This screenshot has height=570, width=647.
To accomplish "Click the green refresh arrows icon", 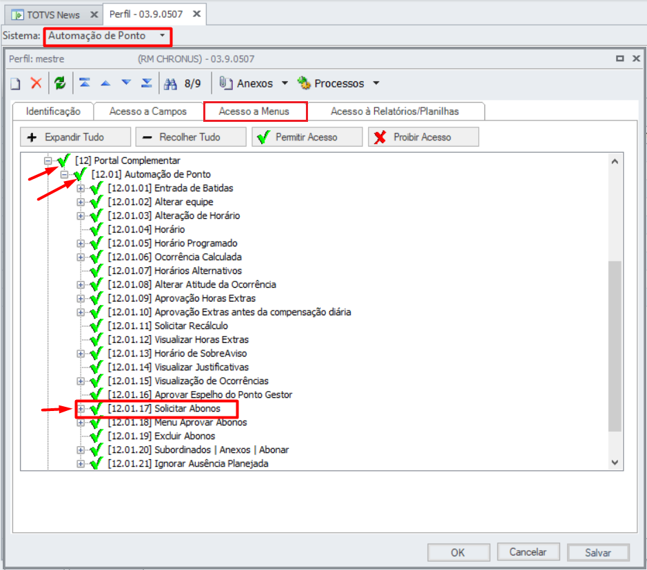I will pos(60,83).
